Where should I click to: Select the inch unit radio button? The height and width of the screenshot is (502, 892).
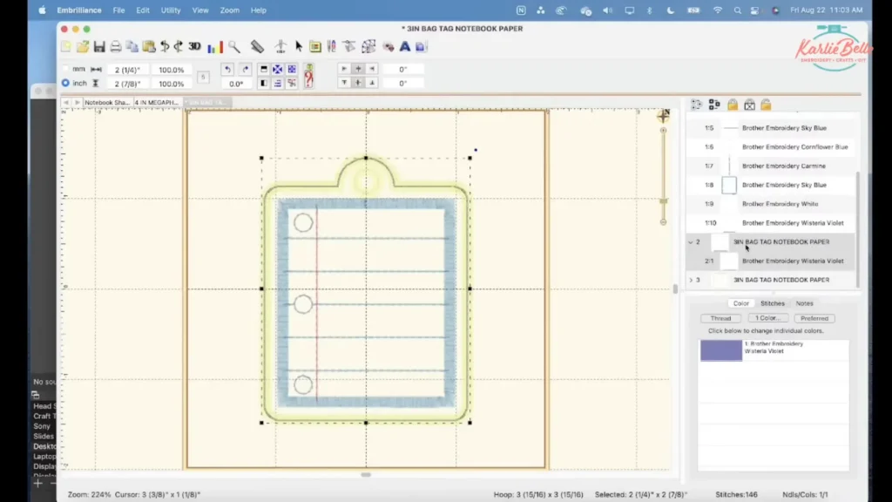coord(65,83)
